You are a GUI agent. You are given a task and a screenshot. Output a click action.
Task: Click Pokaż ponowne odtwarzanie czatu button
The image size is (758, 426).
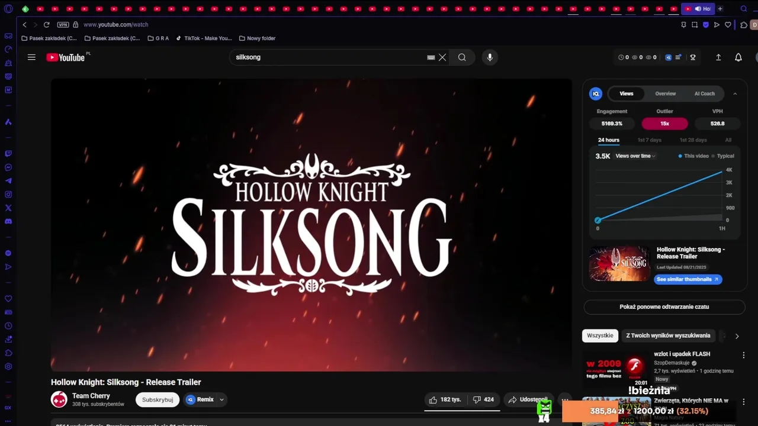pos(664,307)
